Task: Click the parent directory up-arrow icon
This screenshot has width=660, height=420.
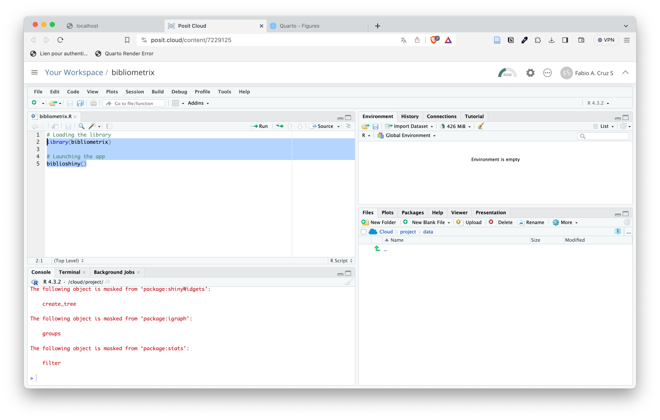Action: pos(377,249)
